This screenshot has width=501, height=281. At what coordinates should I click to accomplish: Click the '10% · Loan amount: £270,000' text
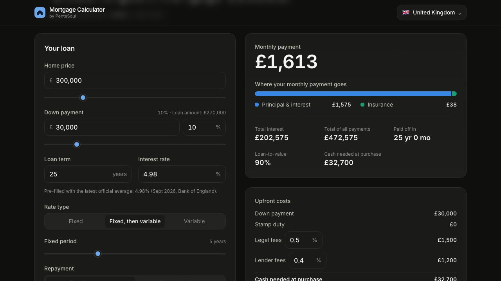[x=192, y=112]
